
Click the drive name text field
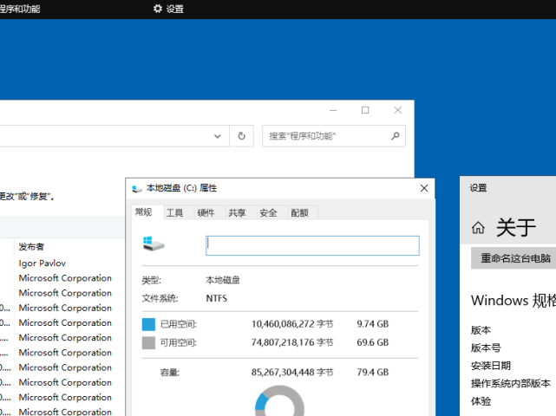point(312,246)
